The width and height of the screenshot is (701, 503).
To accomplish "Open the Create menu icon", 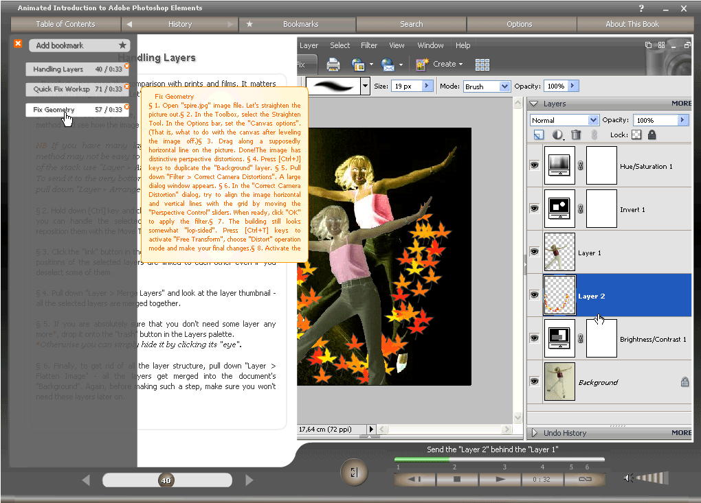I will [x=421, y=64].
